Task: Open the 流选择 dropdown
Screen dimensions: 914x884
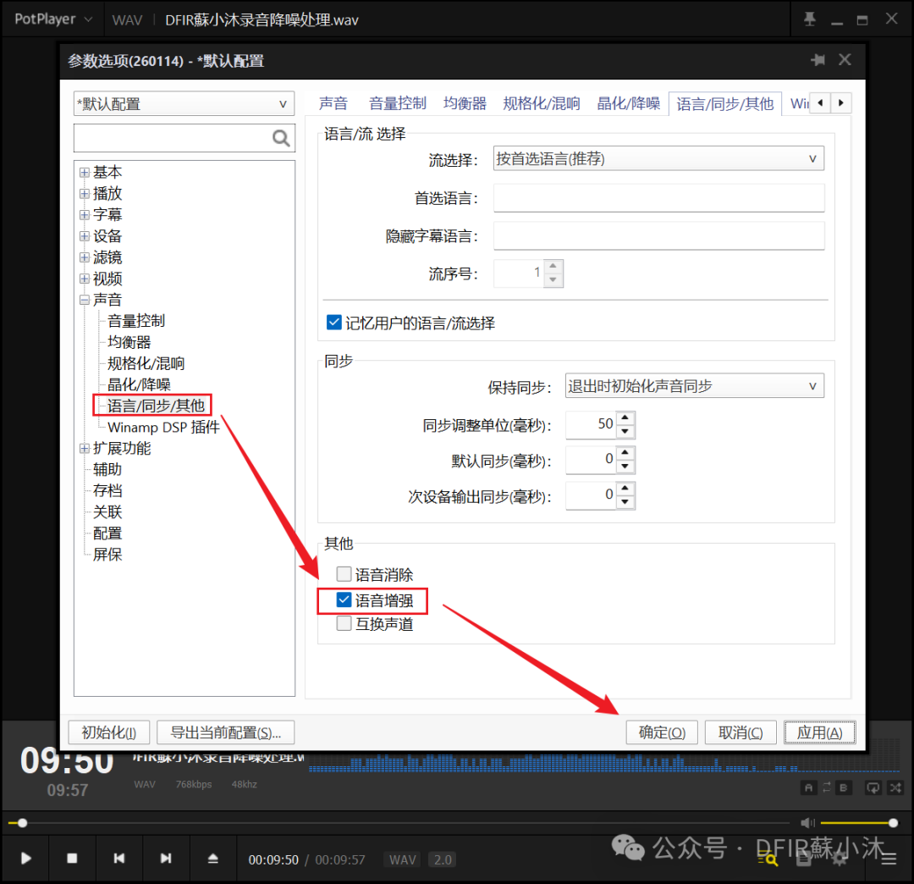Action: click(658, 158)
